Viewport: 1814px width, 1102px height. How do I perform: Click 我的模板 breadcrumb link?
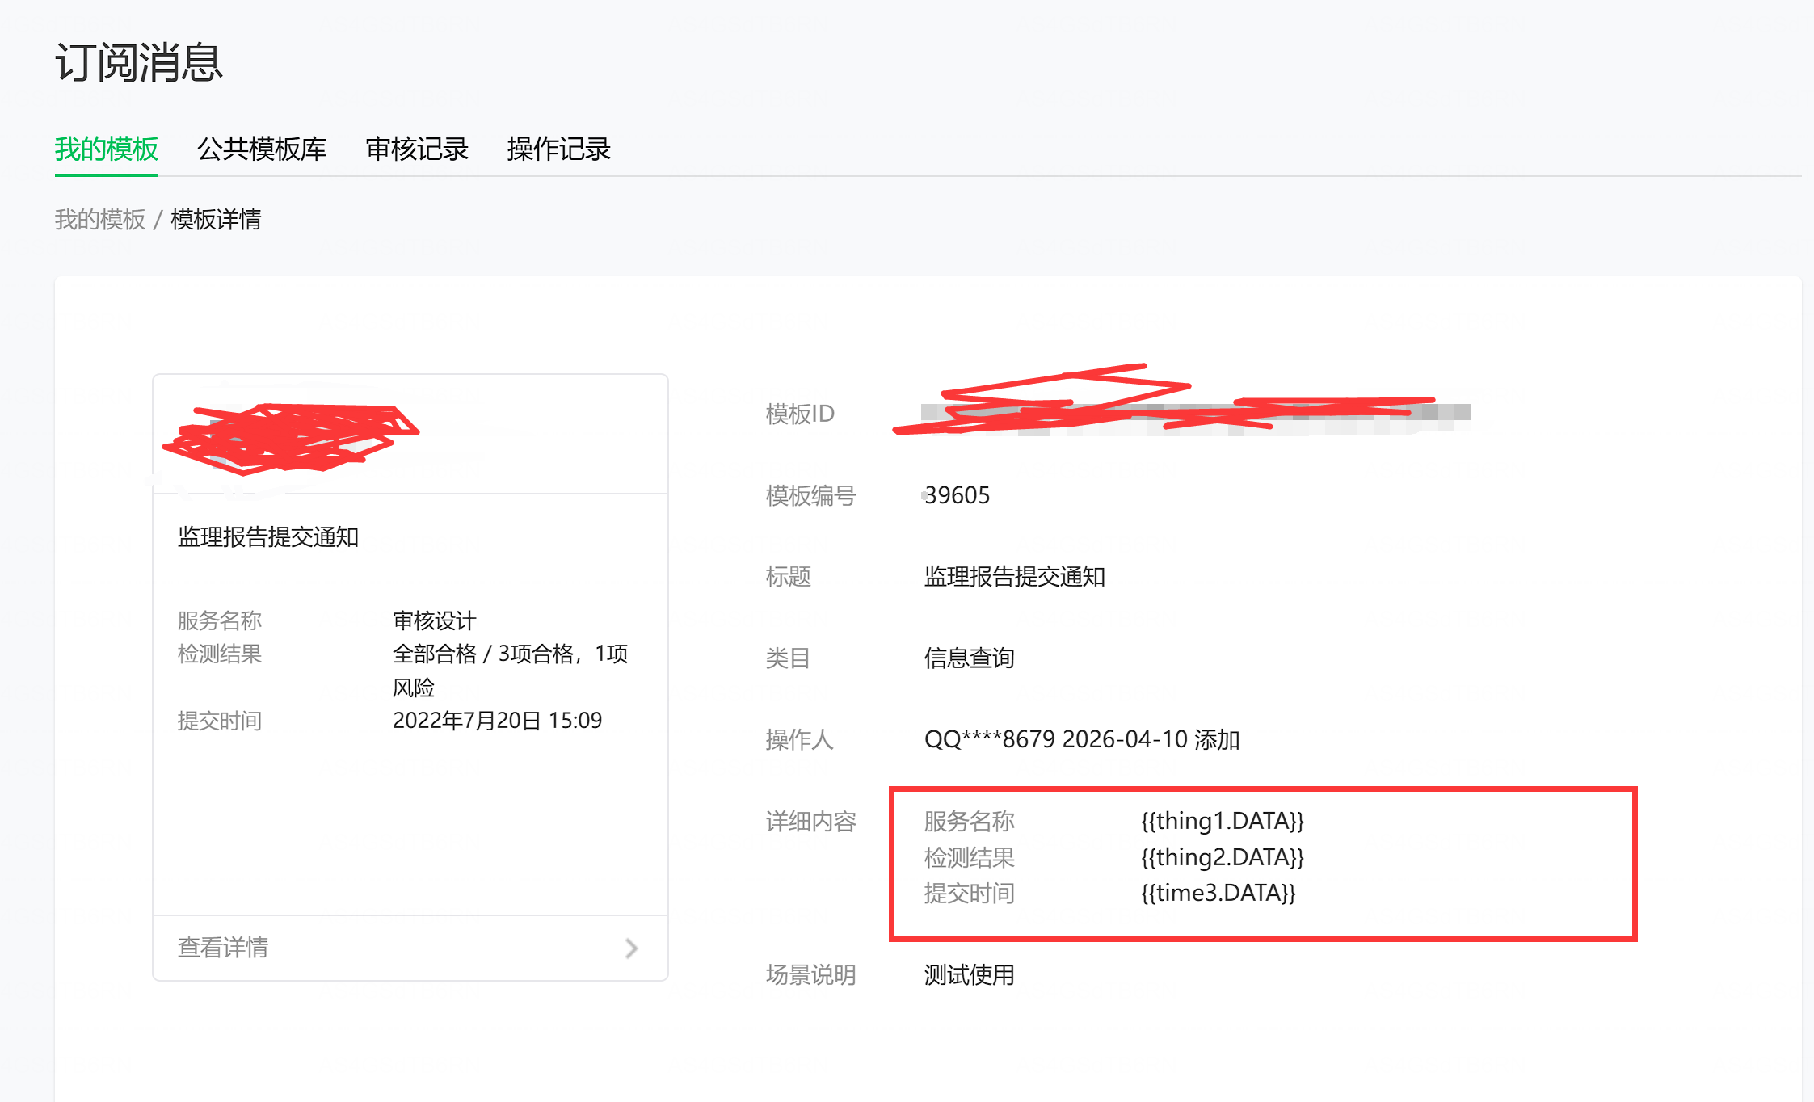pyautogui.click(x=99, y=219)
